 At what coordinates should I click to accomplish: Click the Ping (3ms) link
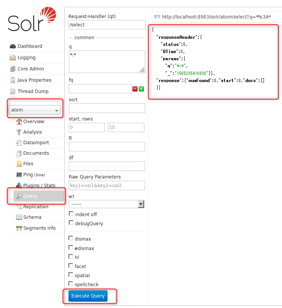coord(34,175)
